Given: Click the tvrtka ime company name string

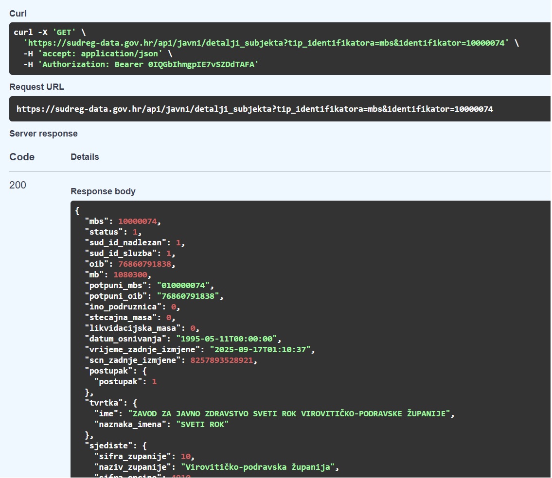Looking at the screenshot, I should [290, 414].
